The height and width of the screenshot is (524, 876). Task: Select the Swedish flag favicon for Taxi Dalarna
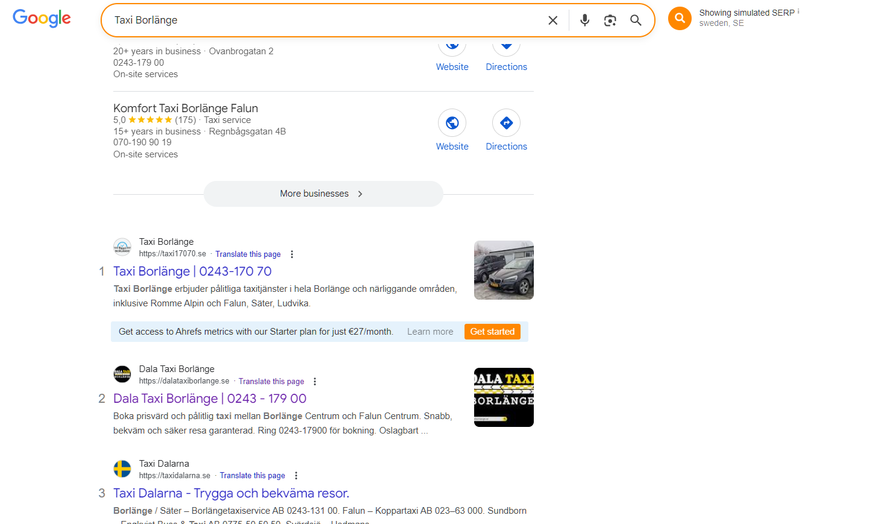[122, 469]
